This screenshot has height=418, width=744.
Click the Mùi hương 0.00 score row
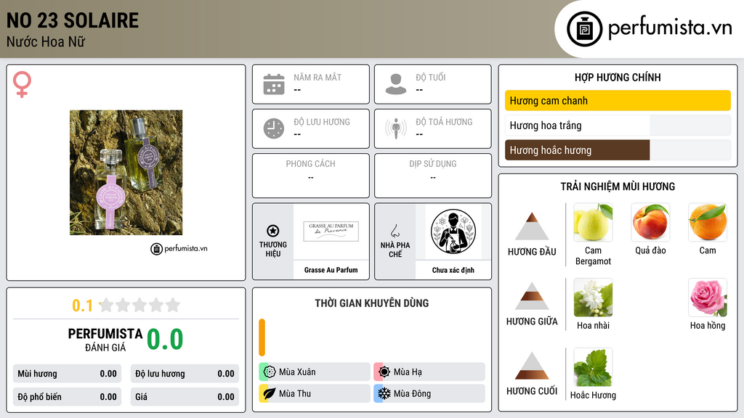point(68,374)
